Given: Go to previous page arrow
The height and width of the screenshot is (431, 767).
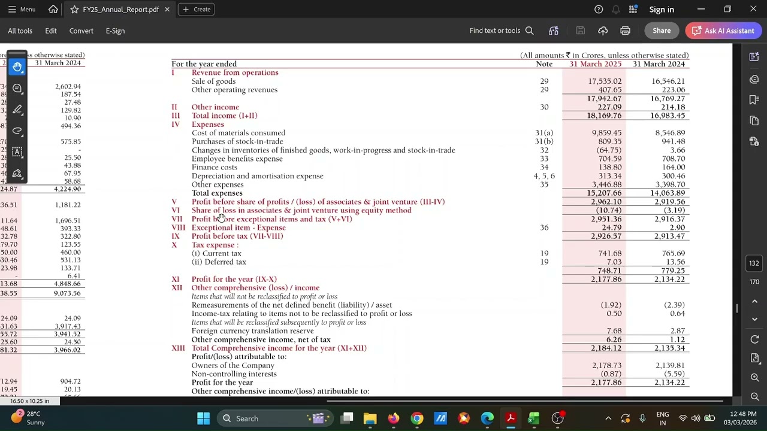Looking at the screenshot, I should tap(754, 302).
